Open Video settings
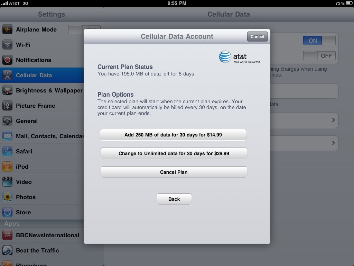 pyautogui.click(x=42, y=182)
